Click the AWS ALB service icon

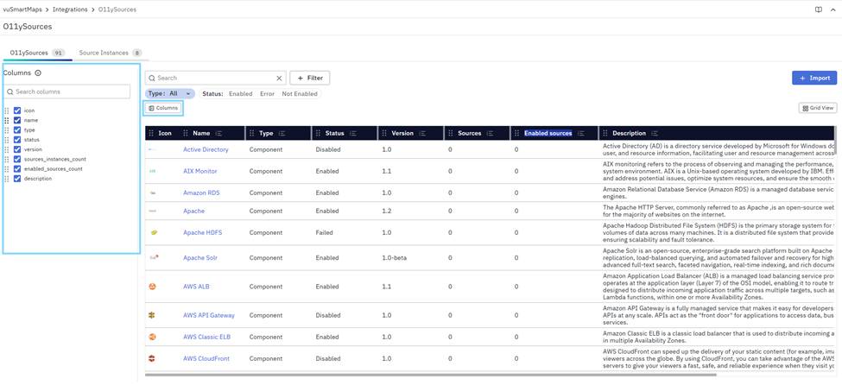click(x=152, y=287)
